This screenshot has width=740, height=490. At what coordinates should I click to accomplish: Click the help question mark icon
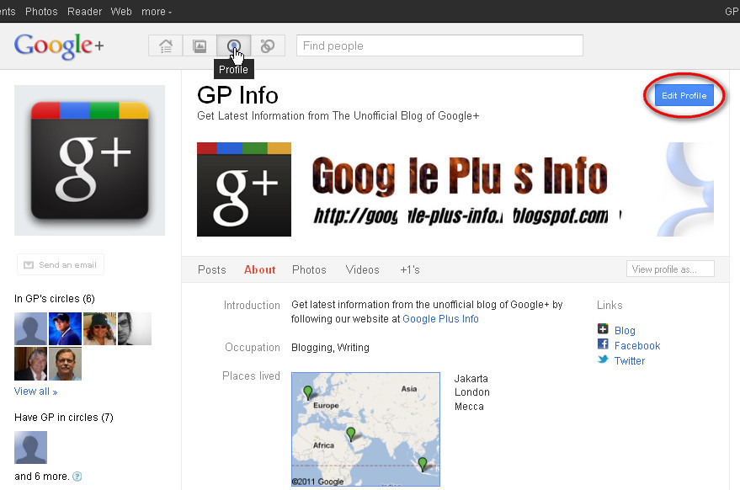pos(77,477)
